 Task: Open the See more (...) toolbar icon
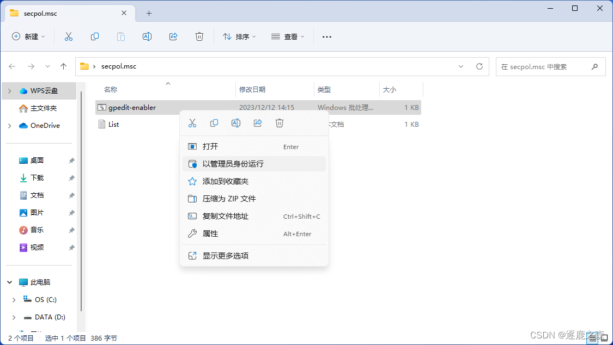326,36
